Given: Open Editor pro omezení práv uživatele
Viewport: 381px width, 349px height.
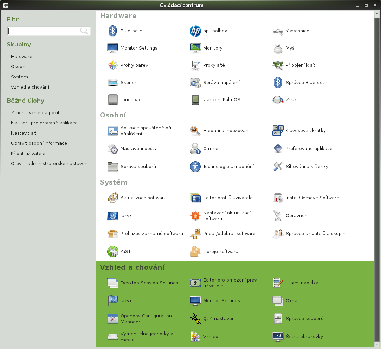Looking at the screenshot, I should (195, 283).
